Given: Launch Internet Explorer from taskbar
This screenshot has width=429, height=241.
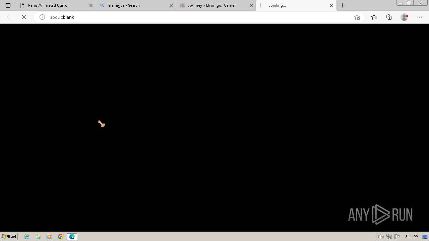Looking at the screenshot, I should 27,237.
